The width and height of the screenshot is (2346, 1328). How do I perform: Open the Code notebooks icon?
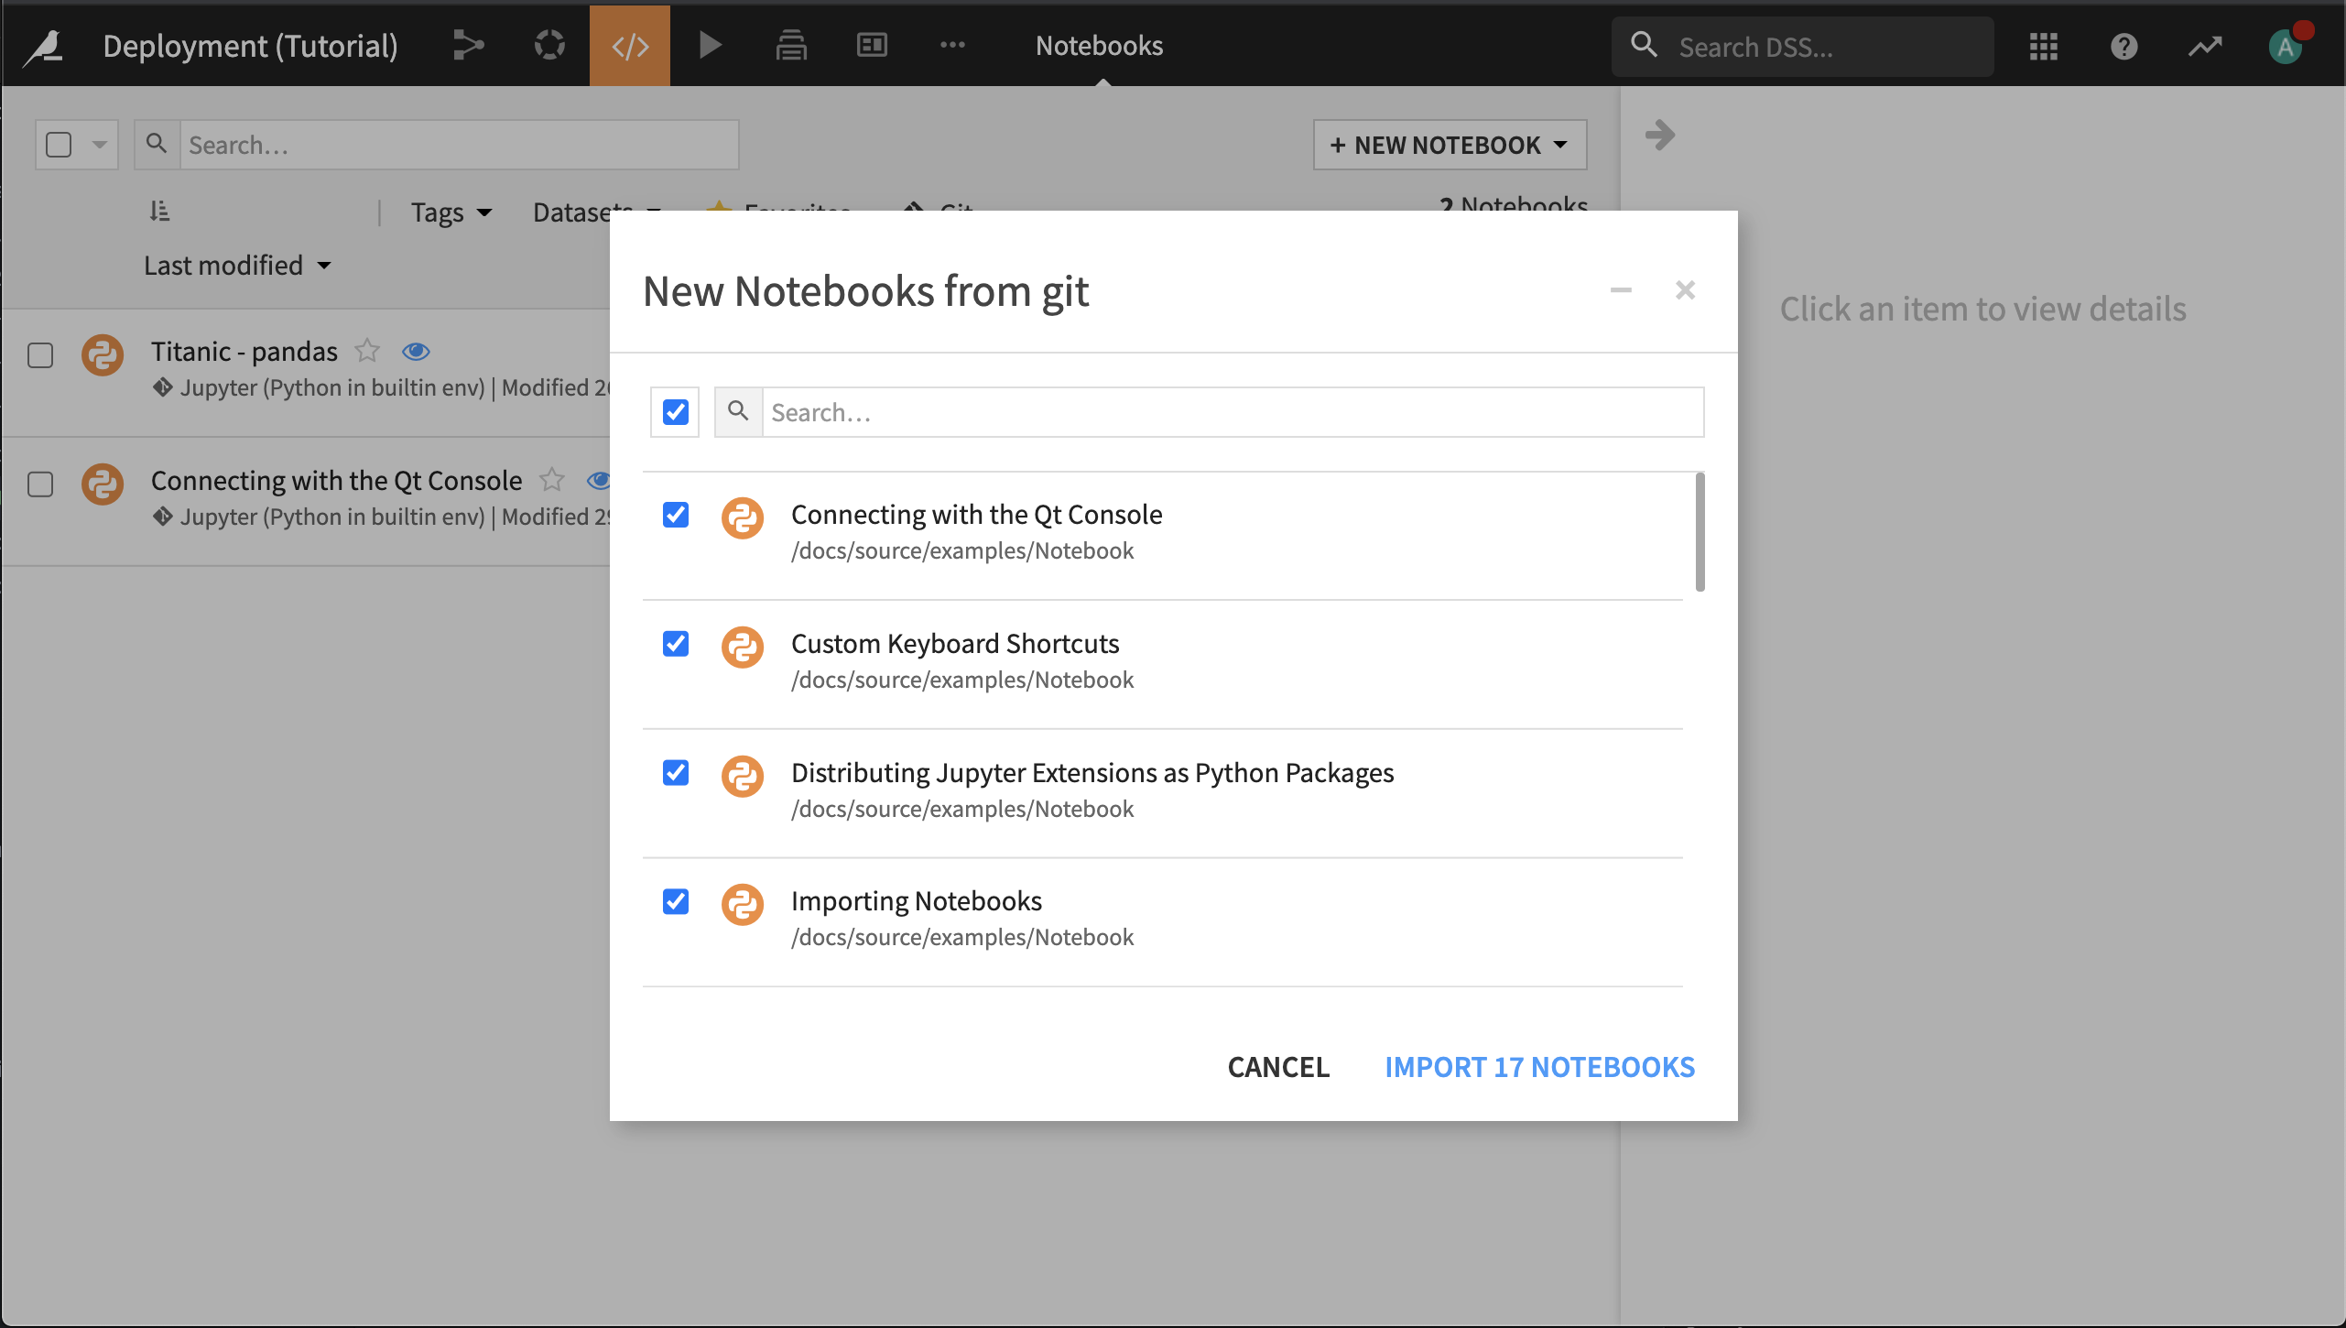tap(629, 45)
